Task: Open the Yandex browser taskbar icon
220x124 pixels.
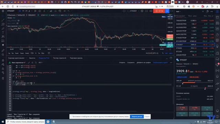Action: pos(48,122)
